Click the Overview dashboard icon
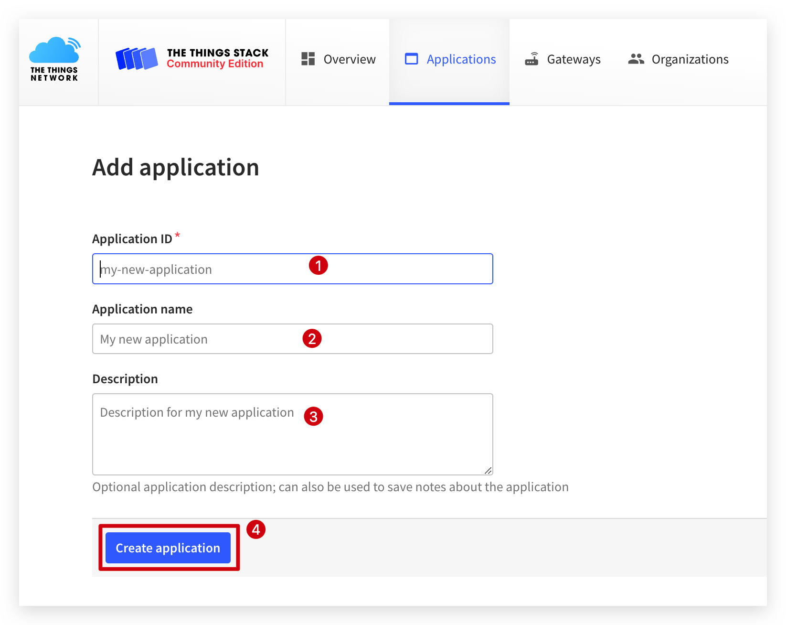This screenshot has height=625, width=786. click(308, 59)
